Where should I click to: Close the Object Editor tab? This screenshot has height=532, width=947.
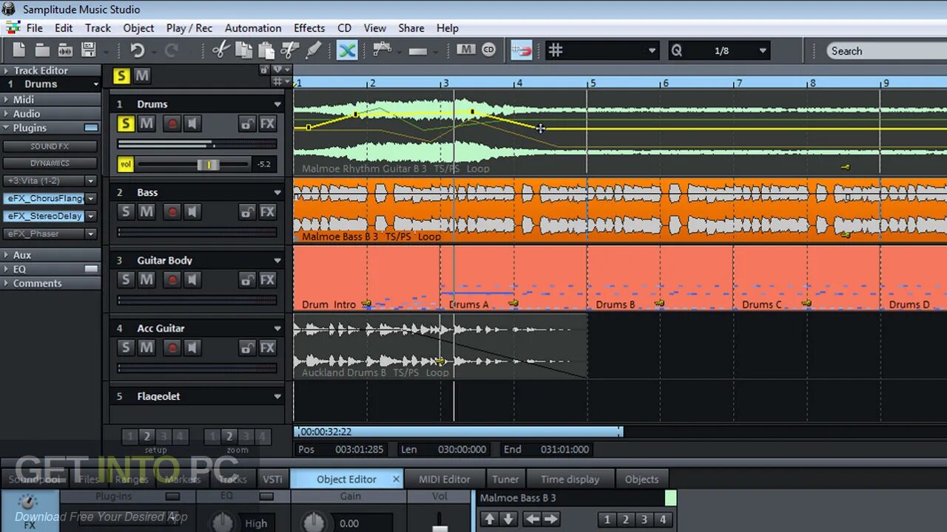tap(396, 479)
